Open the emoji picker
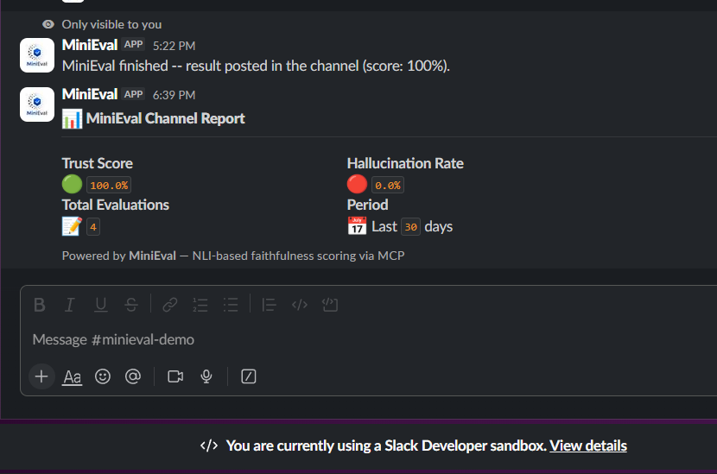The height and width of the screenshot is (474, 717). pyautogui.click(x=103, y=376)
